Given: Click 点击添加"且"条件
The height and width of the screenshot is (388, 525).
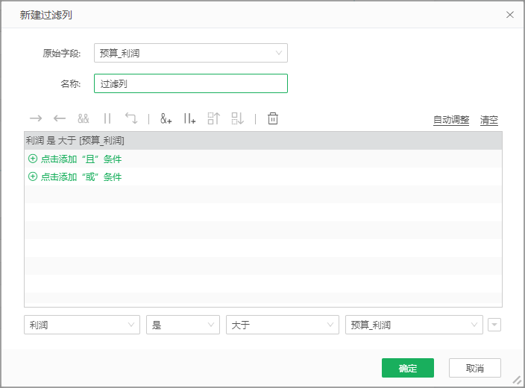Looking at the screenshot, I should coord(81,159).
